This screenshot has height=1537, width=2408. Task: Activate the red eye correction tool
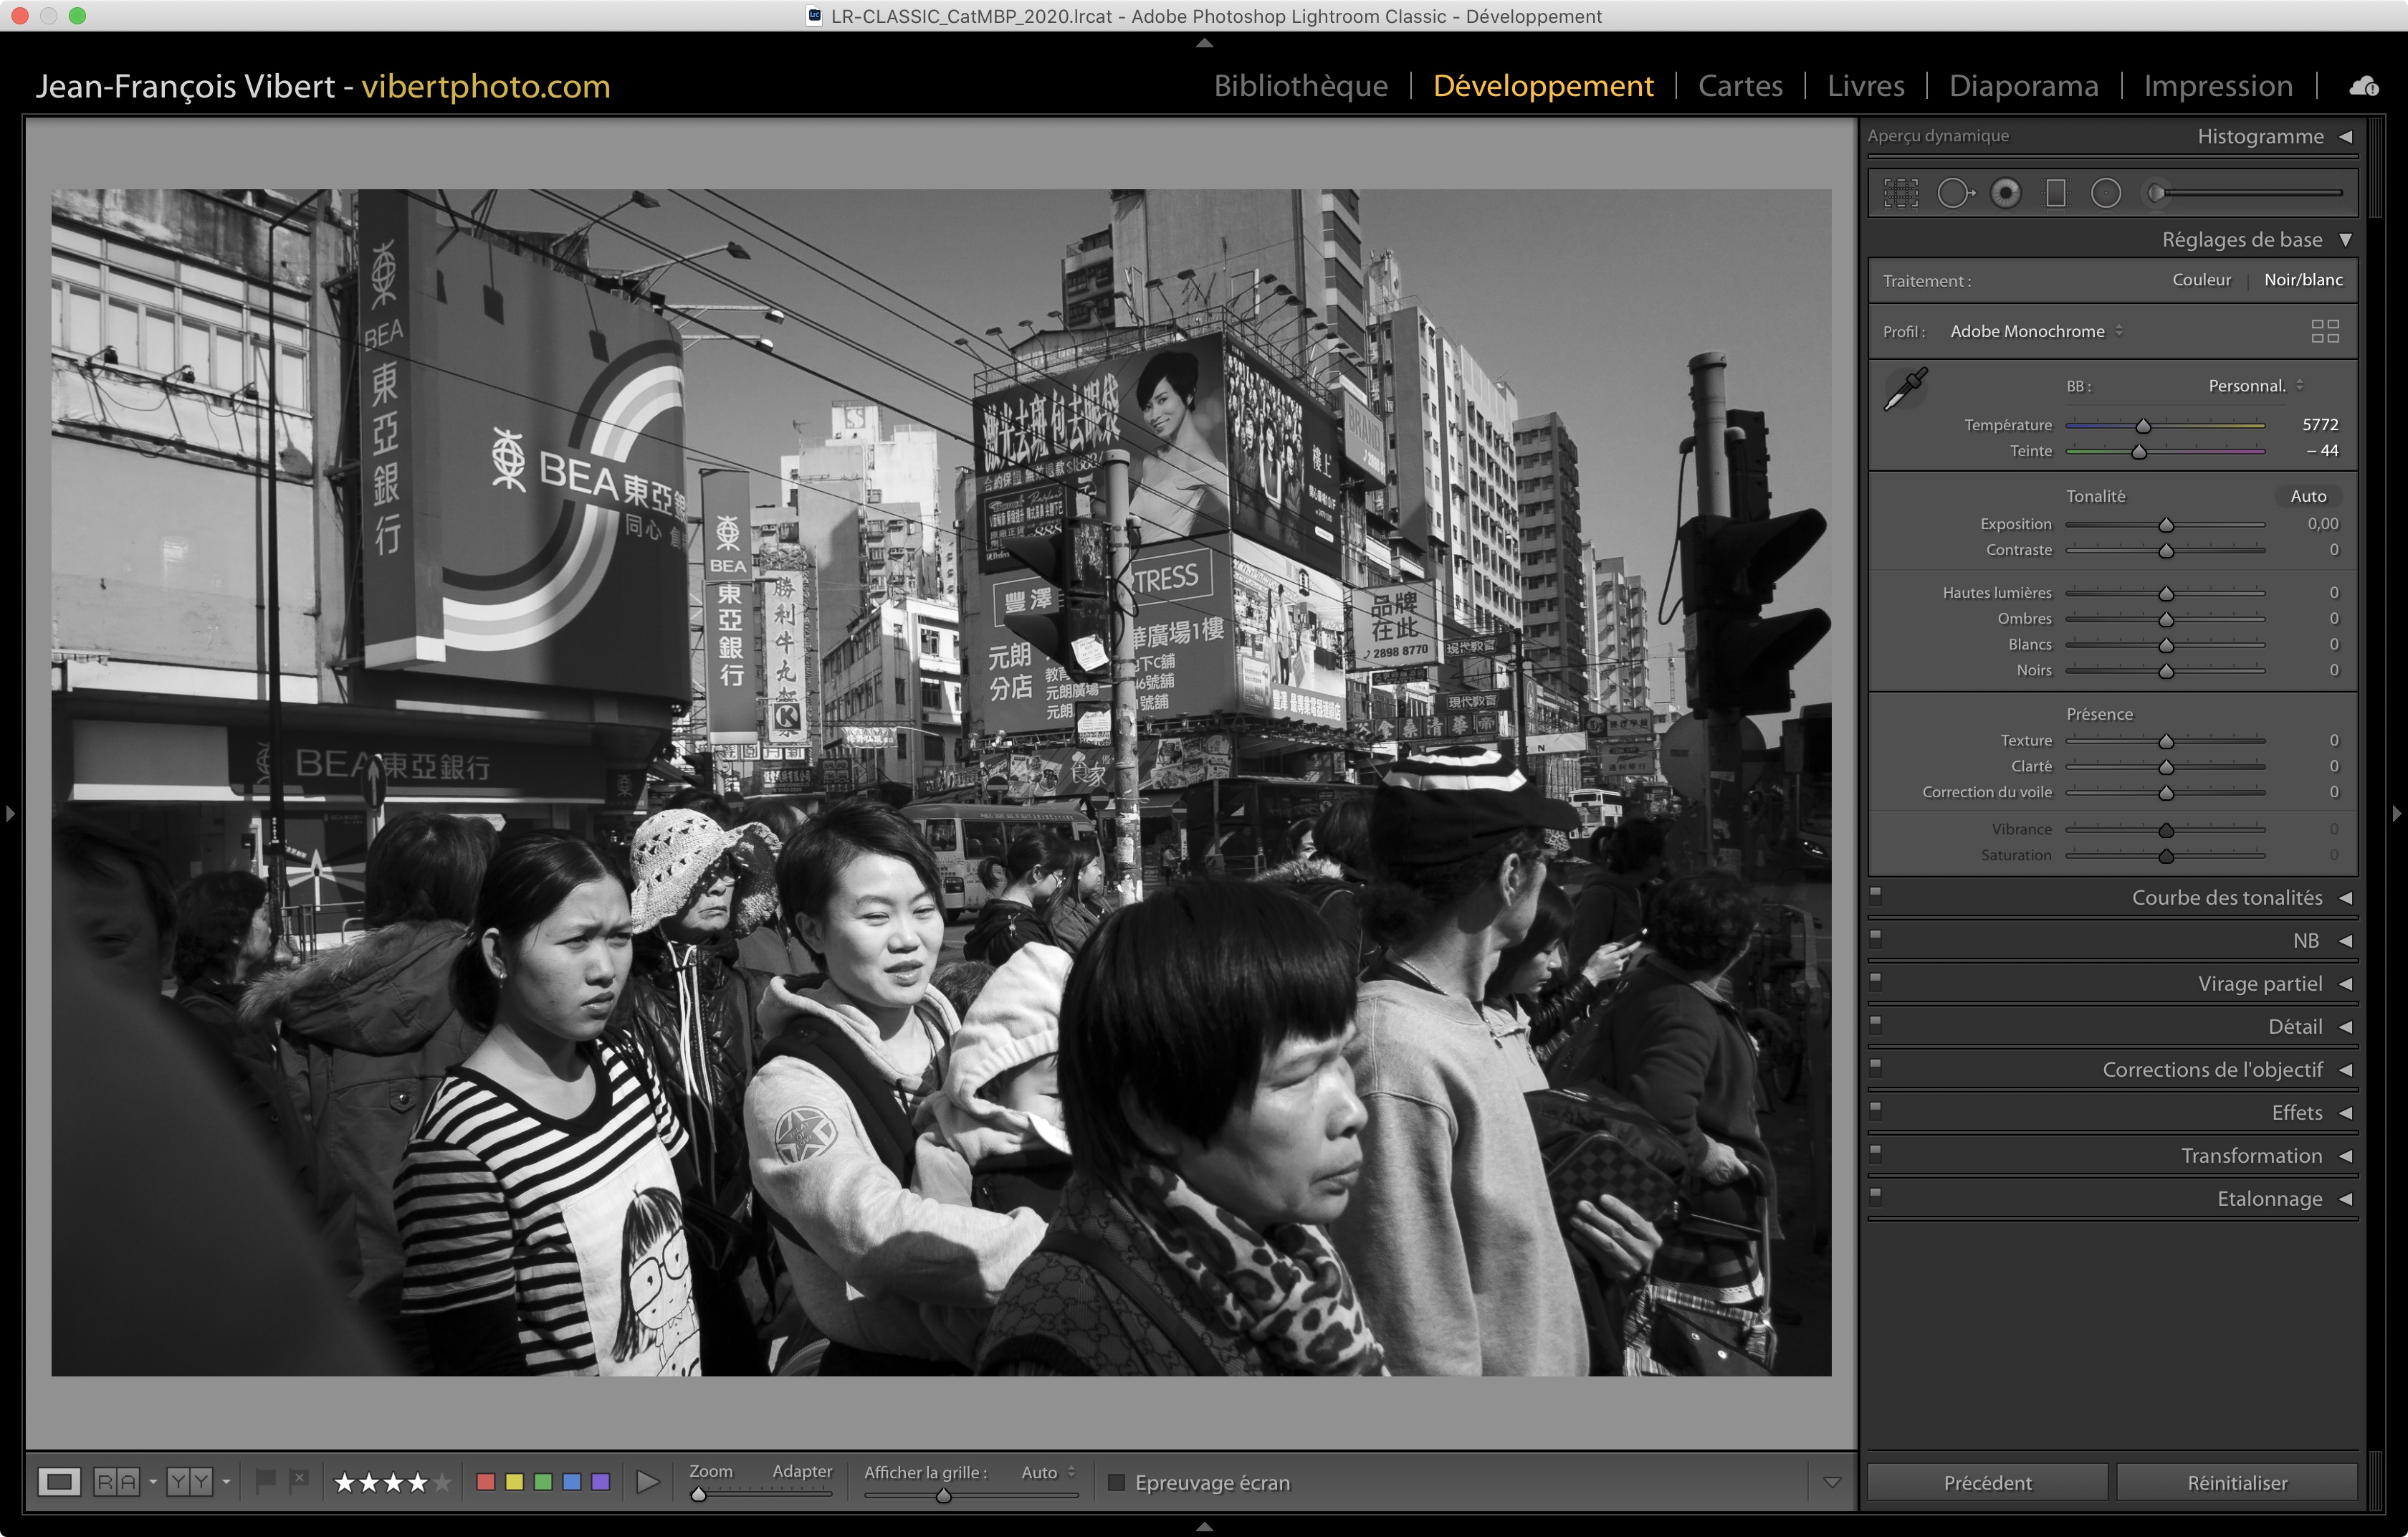coord(2005,193)
